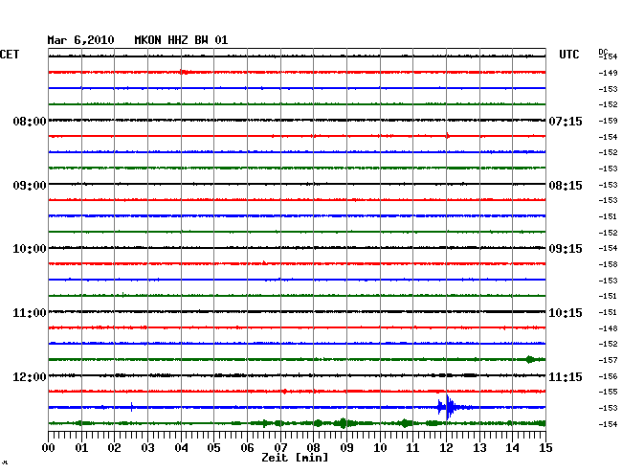Click the "09:15" UTC time label

click(x=566, y=249)
